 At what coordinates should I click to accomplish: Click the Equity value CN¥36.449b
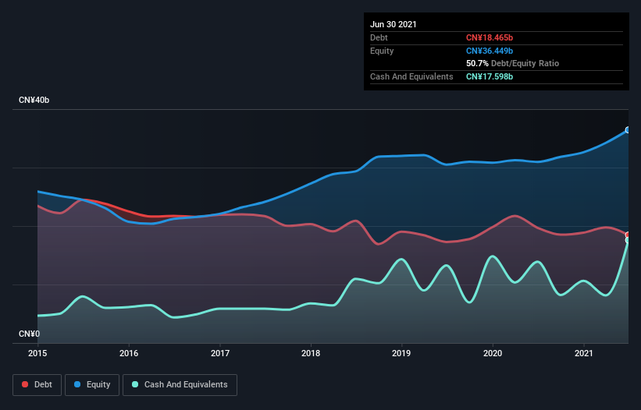click(x=490, y=51)
